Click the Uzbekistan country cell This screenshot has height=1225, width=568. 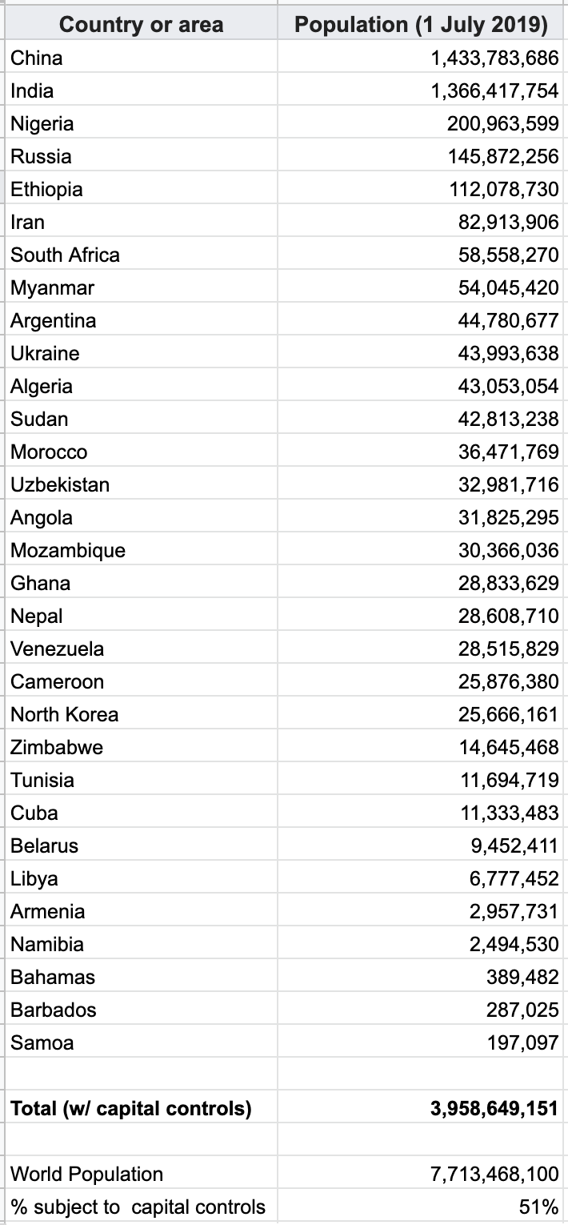141,484
